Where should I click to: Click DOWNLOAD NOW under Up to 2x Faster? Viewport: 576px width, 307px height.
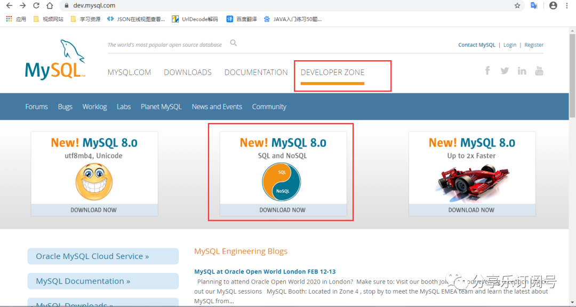[x=471, y=210]
